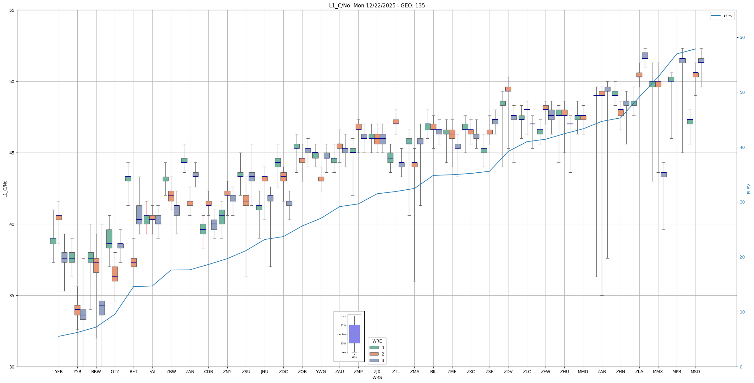Click the green WRE 1 legend swatch
The height and width of the screenshot is (383, 754).
[374, 347]
